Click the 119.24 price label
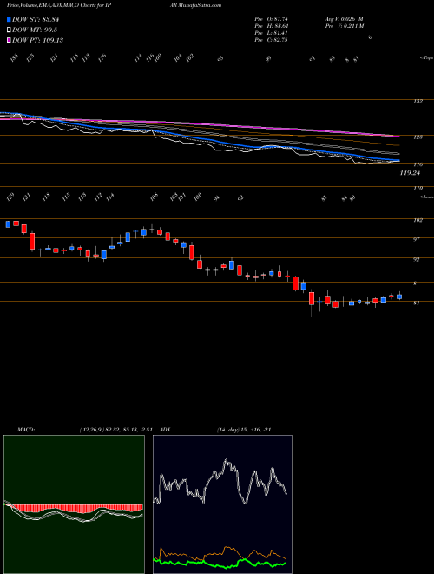The height and width of the screenshot is (574, 434). [410, 174]
